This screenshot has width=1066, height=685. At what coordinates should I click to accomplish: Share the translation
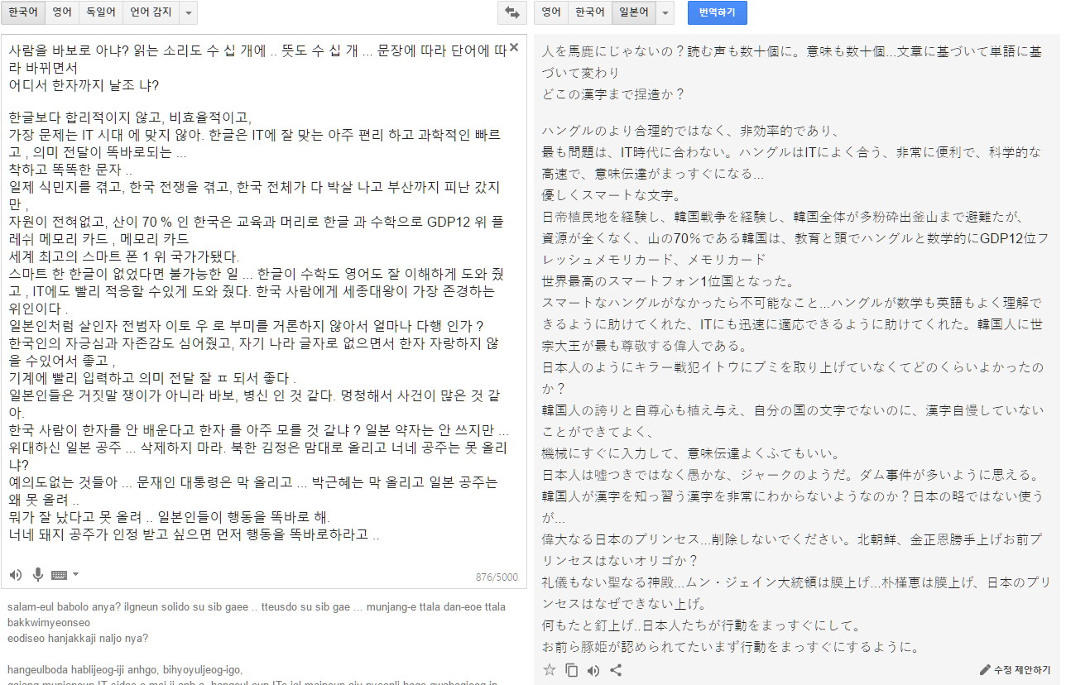pos(616,670)
